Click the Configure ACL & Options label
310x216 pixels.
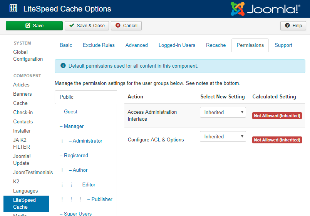[x=156, y=140]
